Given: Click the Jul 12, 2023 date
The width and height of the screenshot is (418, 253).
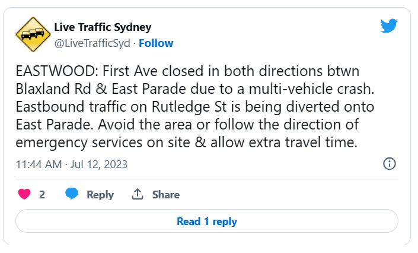Looking at the screenshot, I should tap(99, 164).
